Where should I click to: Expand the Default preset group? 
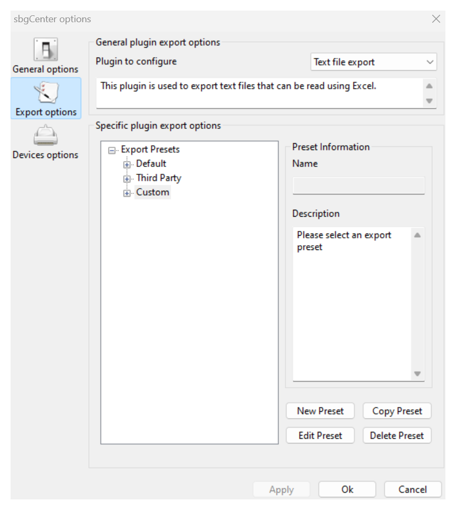(127, 164)
